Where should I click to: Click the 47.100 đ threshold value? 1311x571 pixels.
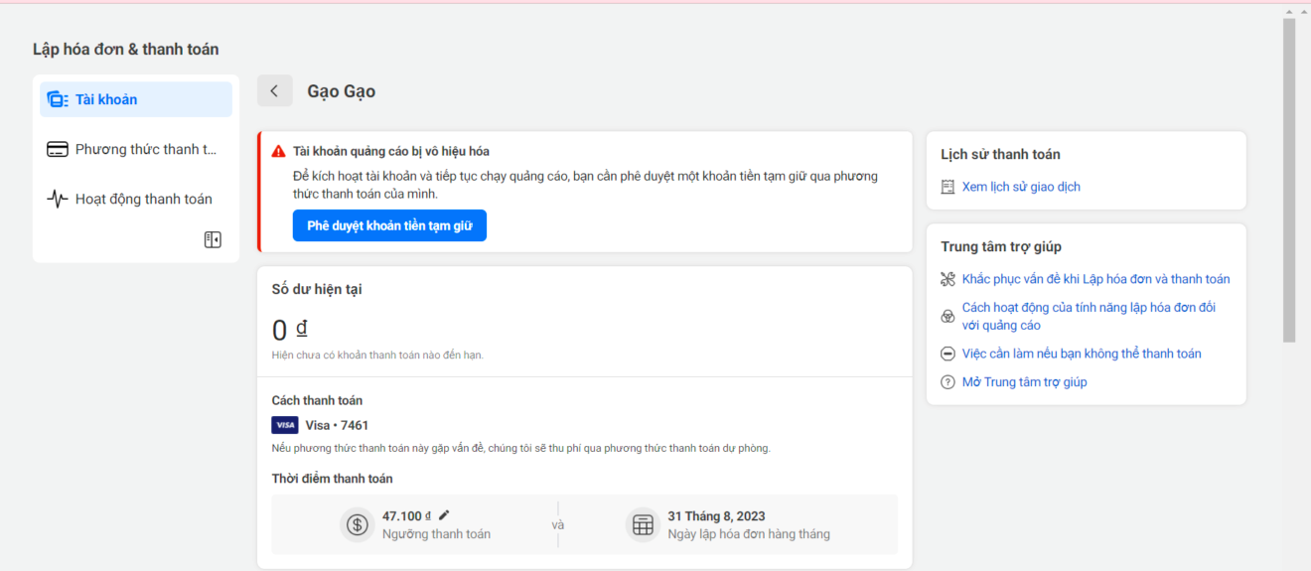coord(406,516)
